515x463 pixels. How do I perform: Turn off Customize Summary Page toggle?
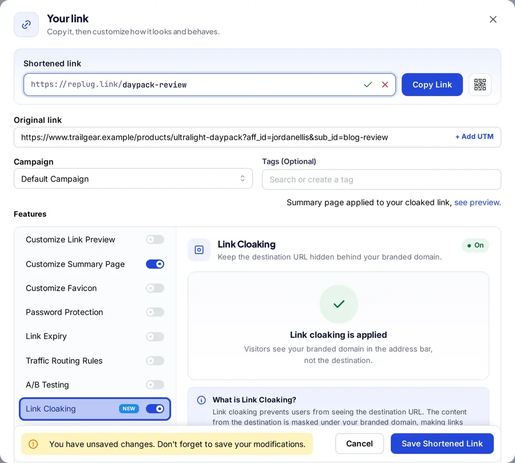tap(155, 264)
